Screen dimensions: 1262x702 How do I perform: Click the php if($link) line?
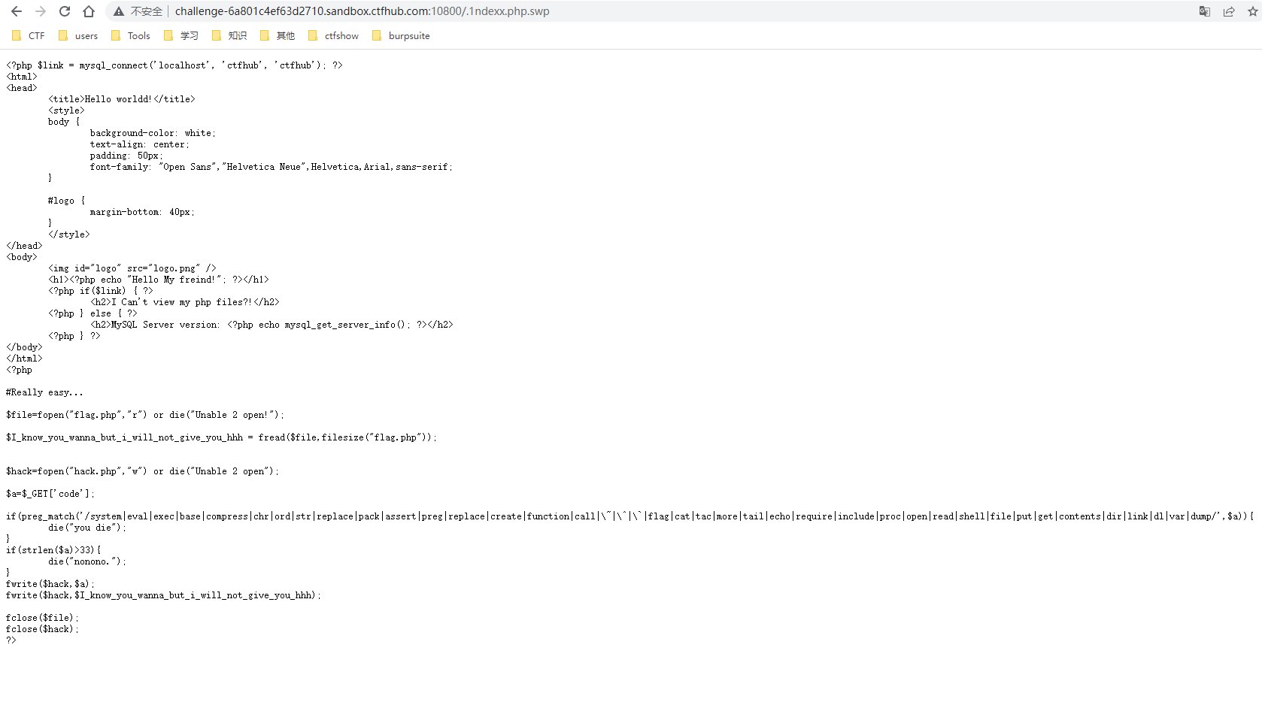(101, 291)
